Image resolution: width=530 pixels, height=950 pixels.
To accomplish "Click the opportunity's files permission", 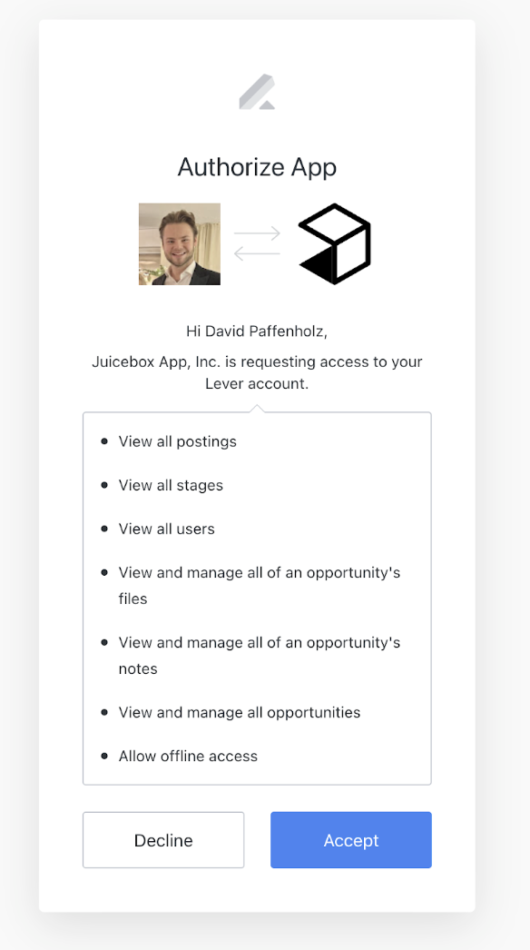I will 260,585.
